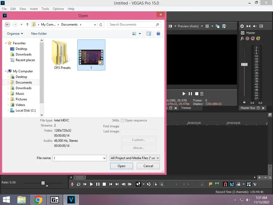
Task: Select the OFX Presets folder
Action: [x=62, y=55]
